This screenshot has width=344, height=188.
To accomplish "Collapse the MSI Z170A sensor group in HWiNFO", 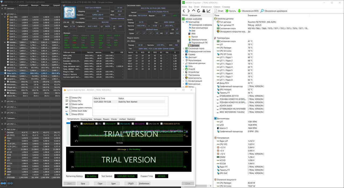I will click(2, 130).
